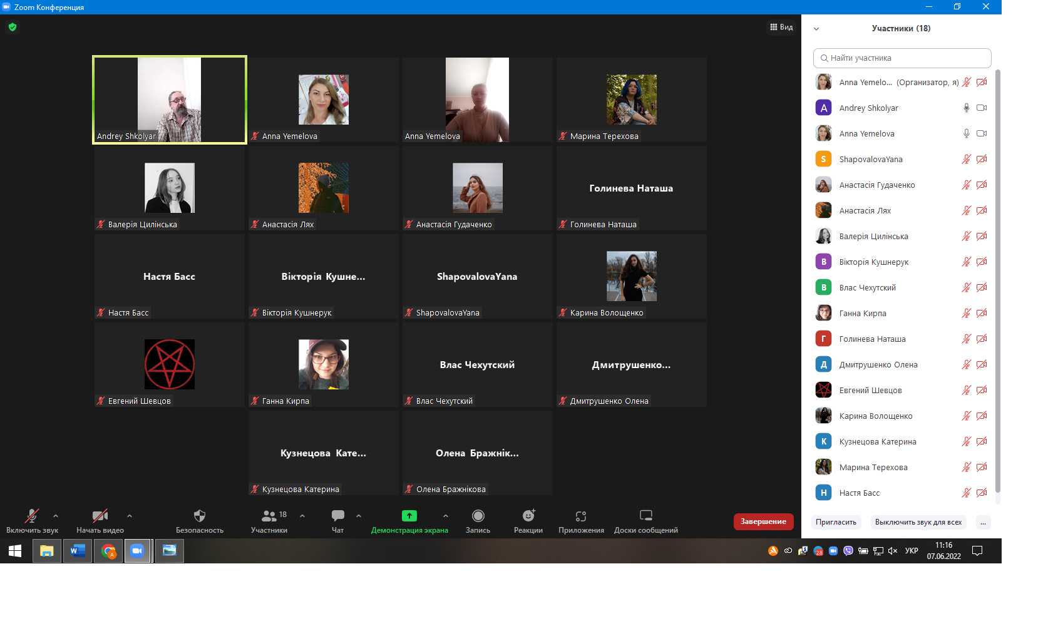Select Марина Терехова's video tile
The image size is (1058, 631).
point(632,100)
